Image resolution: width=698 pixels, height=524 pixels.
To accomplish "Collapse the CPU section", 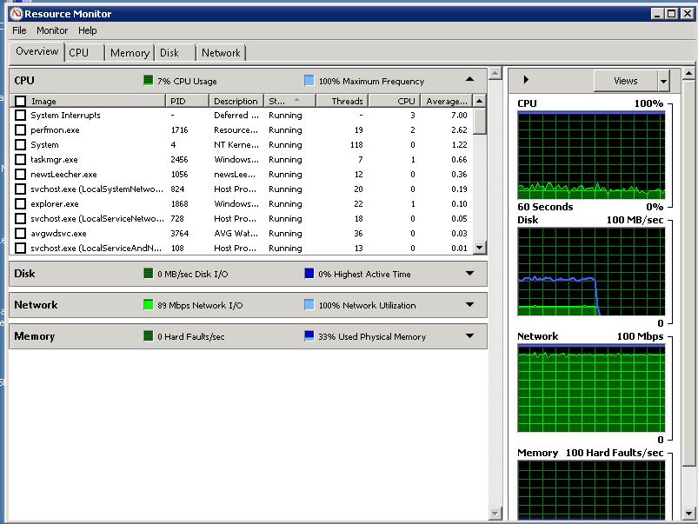I will click(469, 80).
